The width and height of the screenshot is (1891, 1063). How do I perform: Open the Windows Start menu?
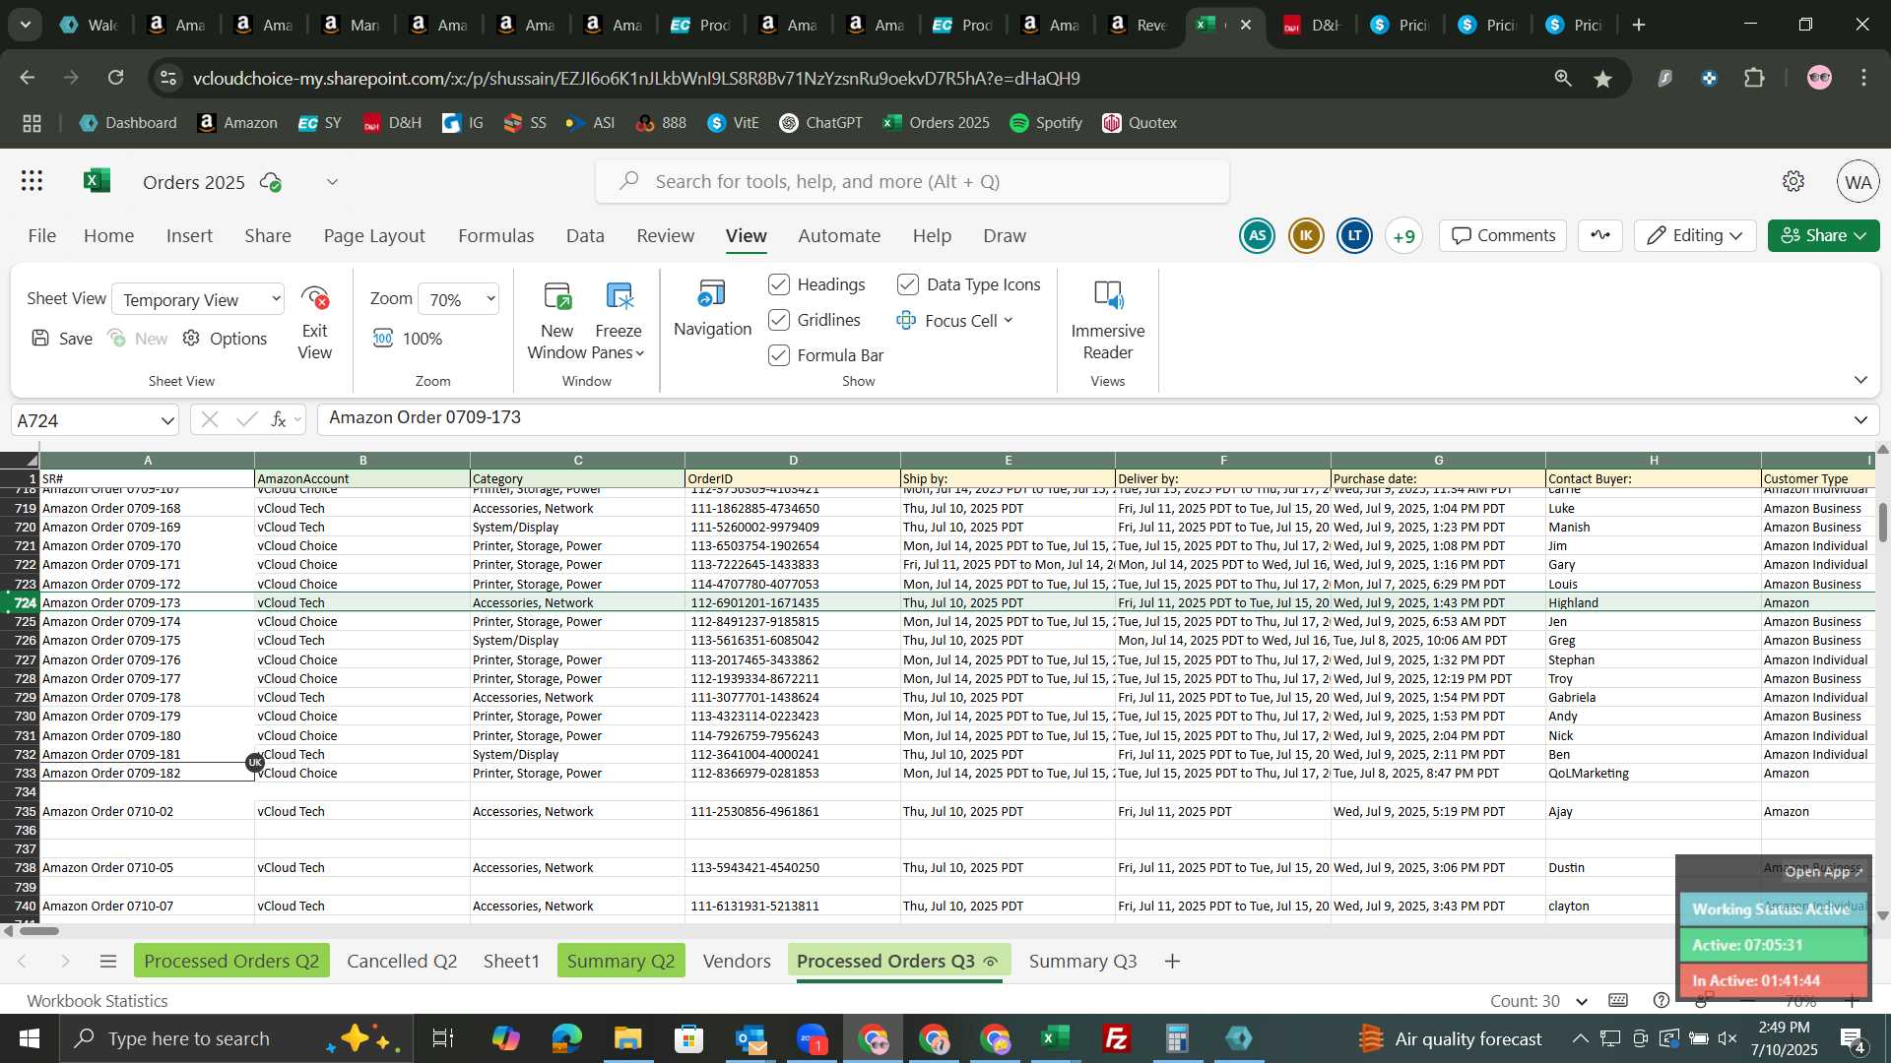click(30, 1038)
